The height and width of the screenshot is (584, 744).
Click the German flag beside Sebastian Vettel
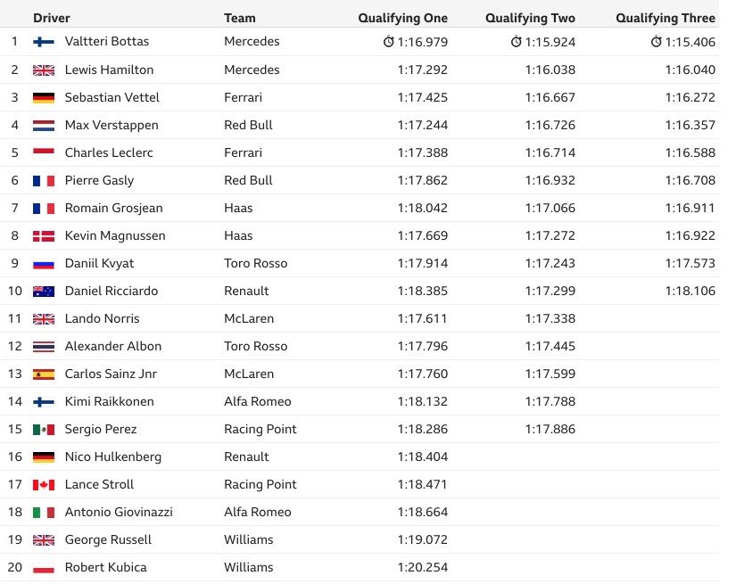click(44, 98)
